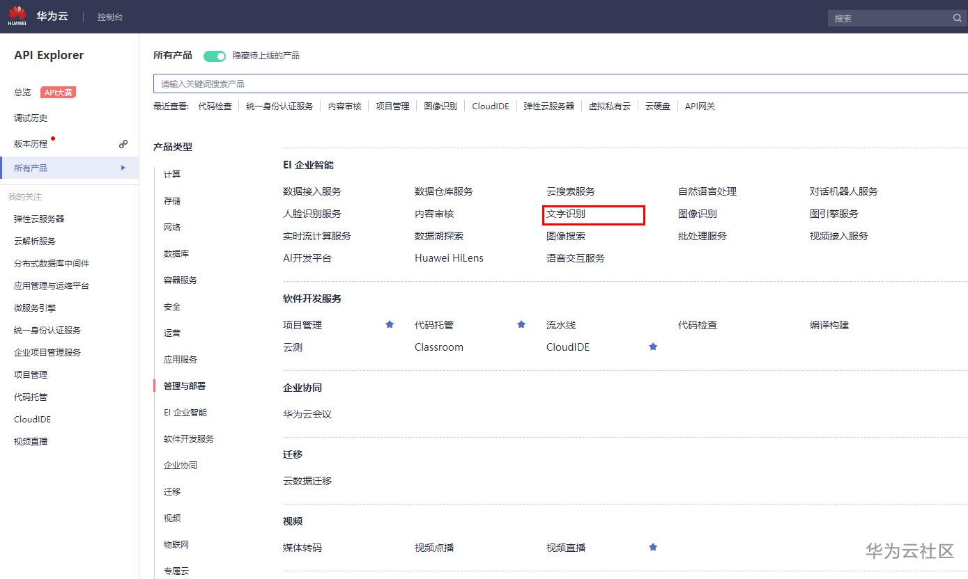Viewport: 968px width, 579px height.
Task: Open 版本历程 in the sidebar
Action: (x=31, y=144)
